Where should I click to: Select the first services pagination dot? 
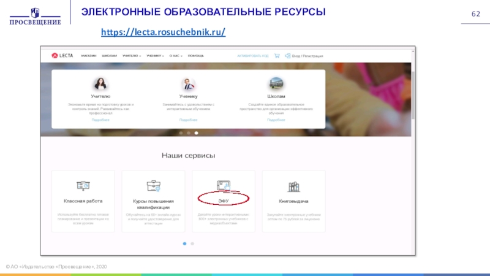coord(185,243)
